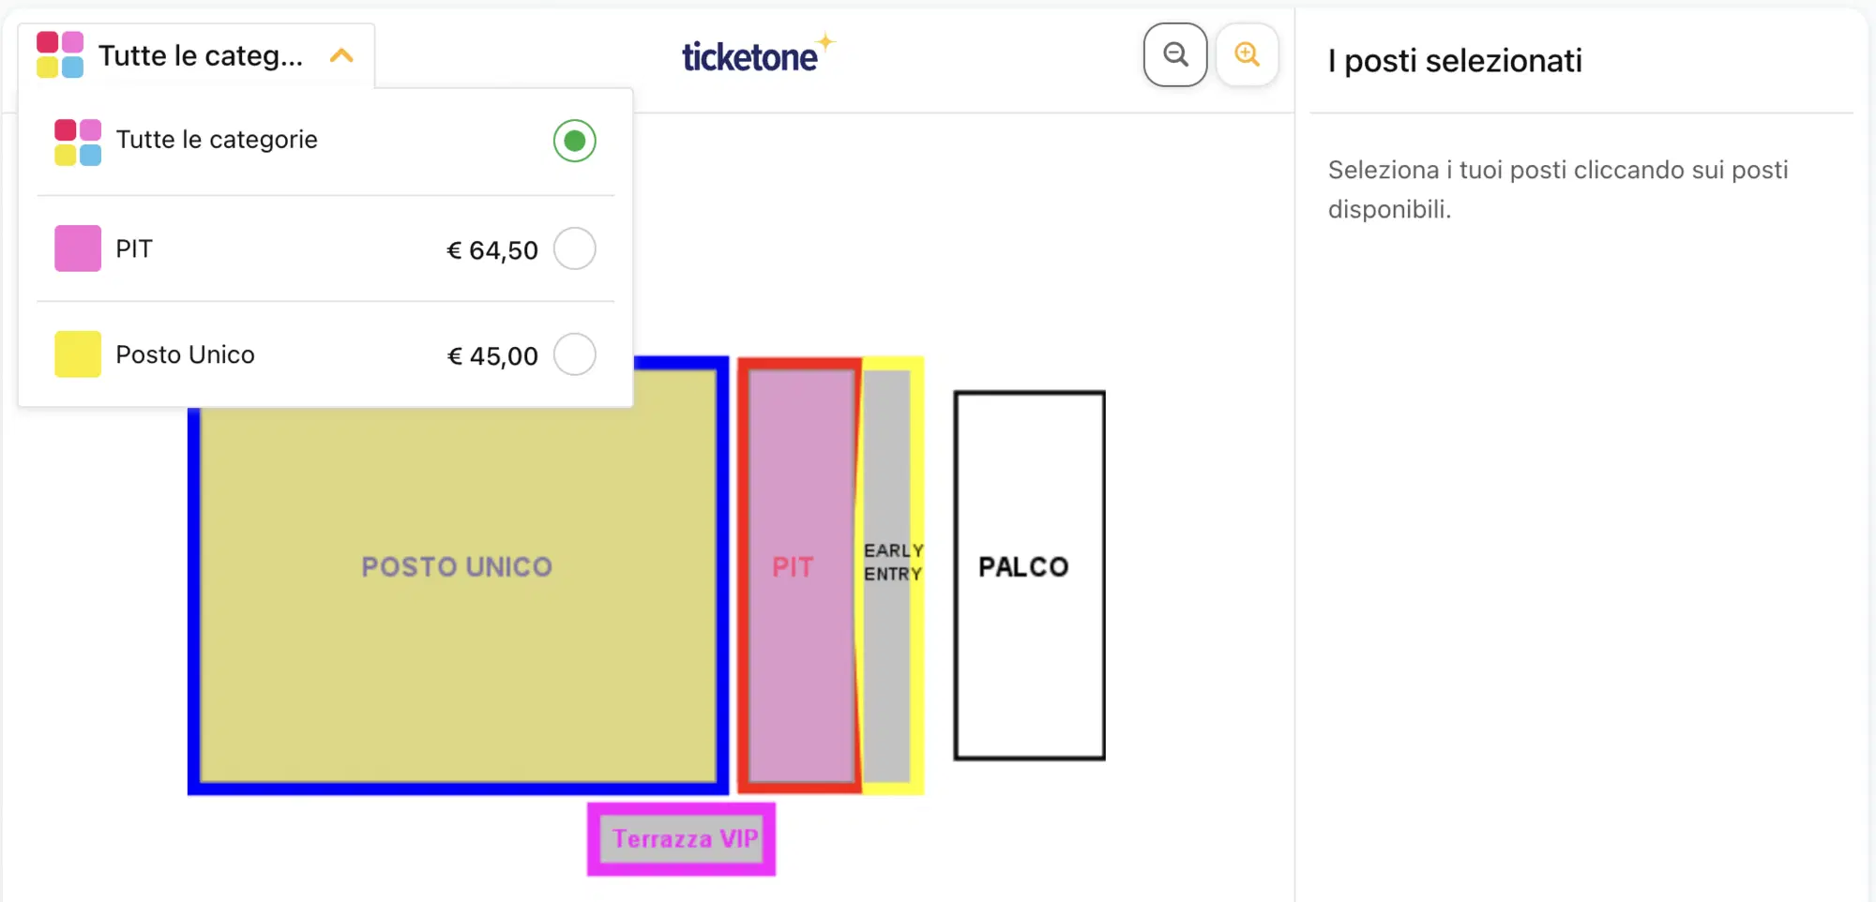Choose the Posto Unico category menu entry

point(185,355)
